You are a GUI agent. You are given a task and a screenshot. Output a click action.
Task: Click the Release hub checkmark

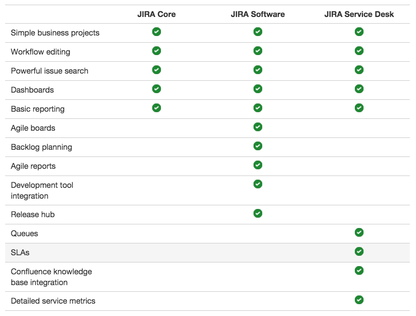pos(258,214)
